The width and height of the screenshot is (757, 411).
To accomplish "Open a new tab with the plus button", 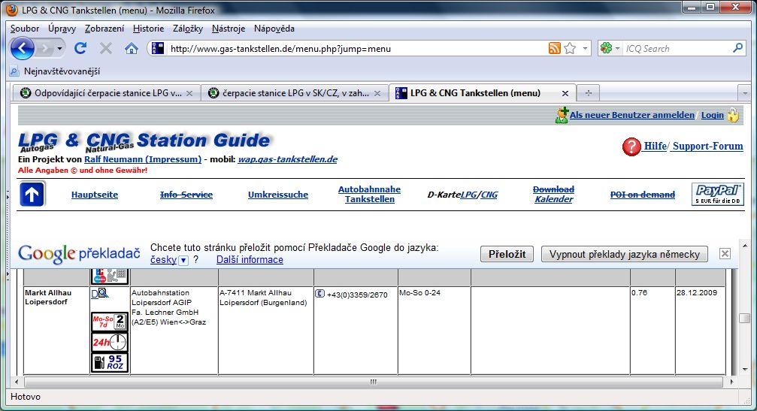I will 588,93.
